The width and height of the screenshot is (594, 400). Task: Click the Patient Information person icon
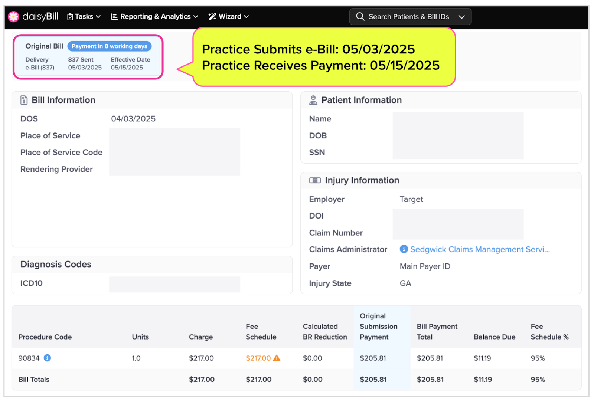click(313, 100)
